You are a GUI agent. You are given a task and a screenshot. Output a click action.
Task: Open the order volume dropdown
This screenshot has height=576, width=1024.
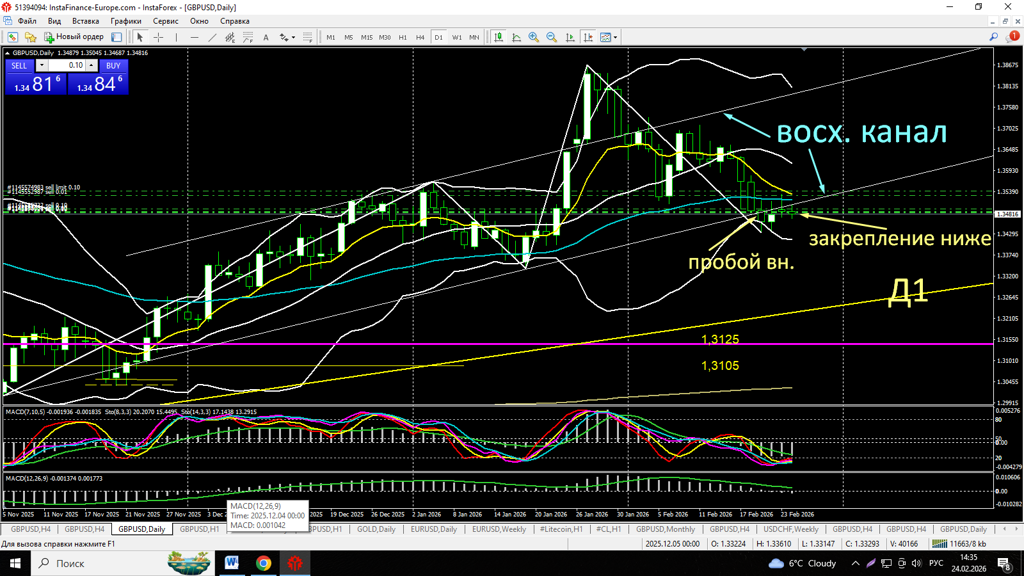42,65
